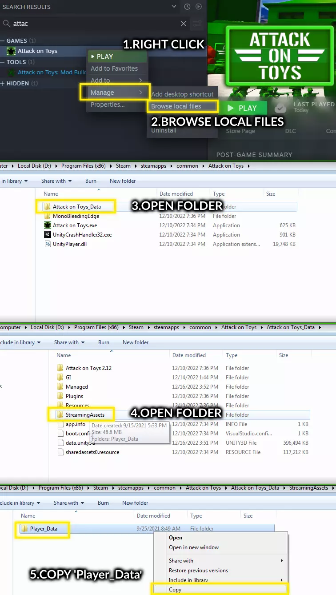Image resolution: width=336 pixels, height=595 pixels.
Task: Open Share with dropdown in Attack on Toys_Data window
Action: tap(69, 342)
